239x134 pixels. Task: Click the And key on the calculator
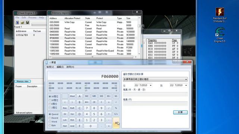(72, 126)
